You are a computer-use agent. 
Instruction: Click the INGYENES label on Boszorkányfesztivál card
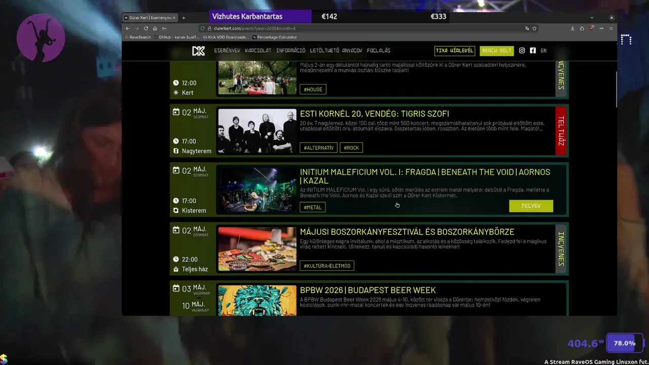tap(561, 249)
